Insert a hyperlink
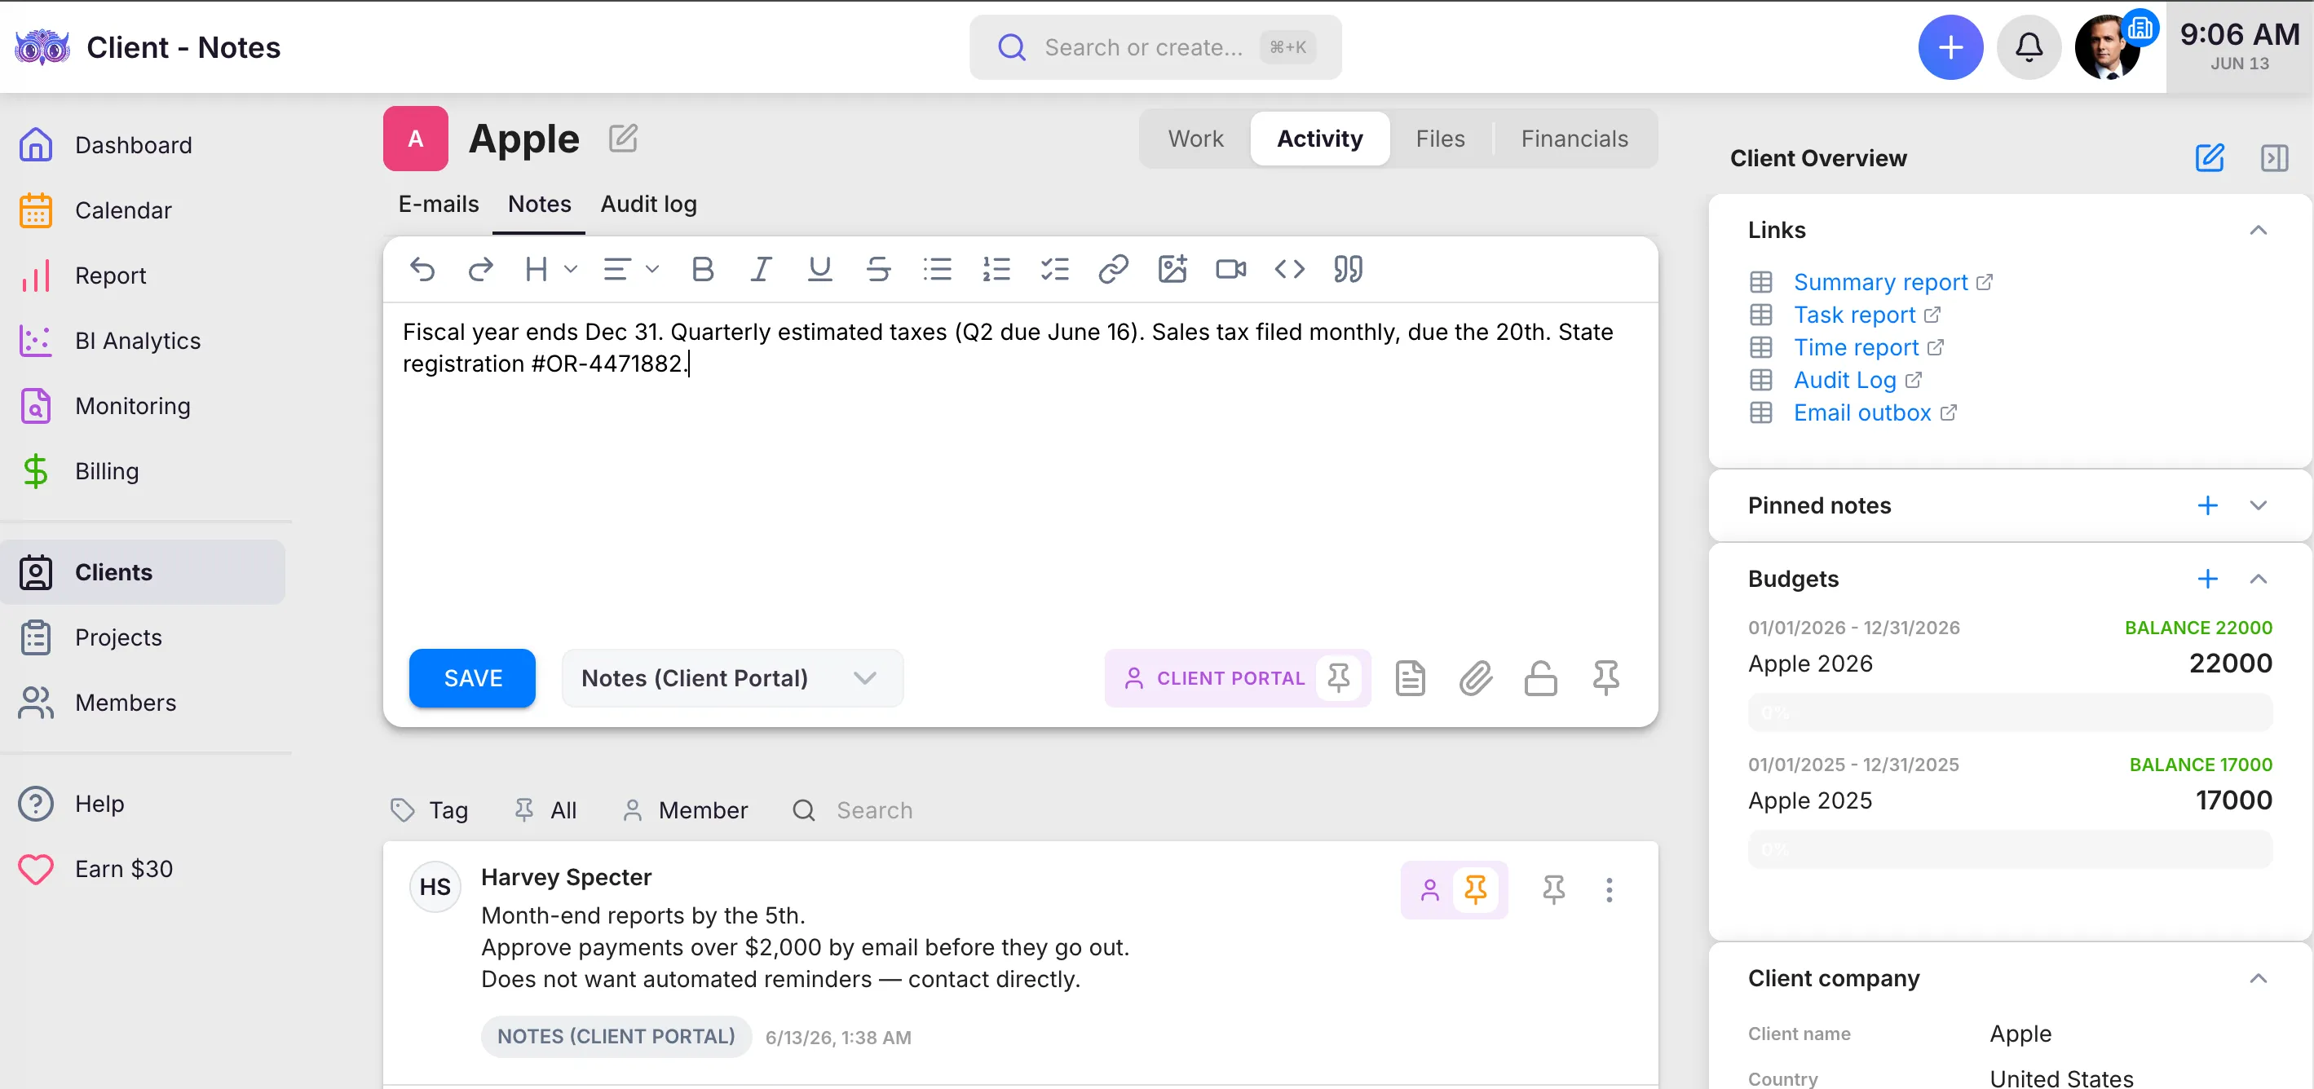Screen dimensions: 2314x1089 (x=1113, y=269)
